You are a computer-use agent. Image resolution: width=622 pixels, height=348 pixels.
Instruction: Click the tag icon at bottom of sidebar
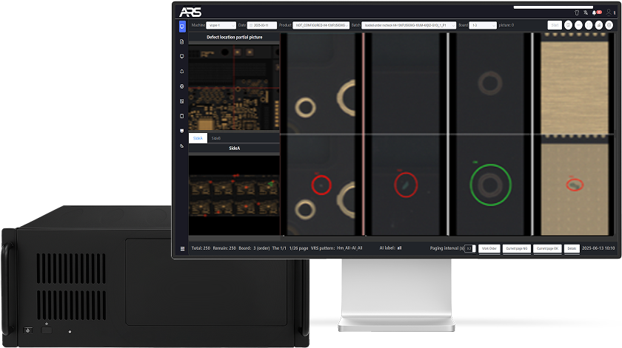click(x=182, y=146)
